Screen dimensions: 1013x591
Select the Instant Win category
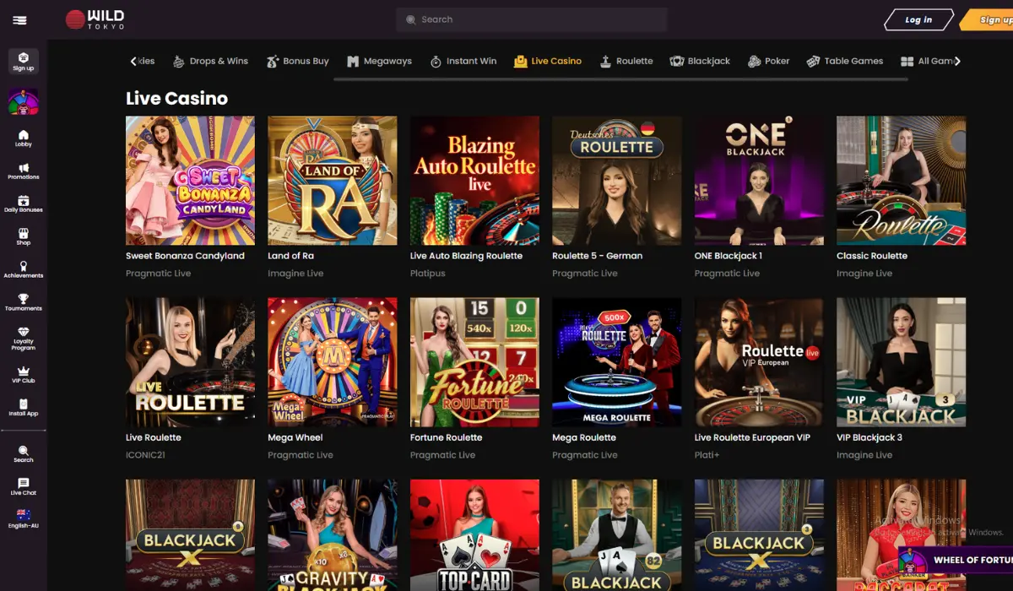click(463, 61)
